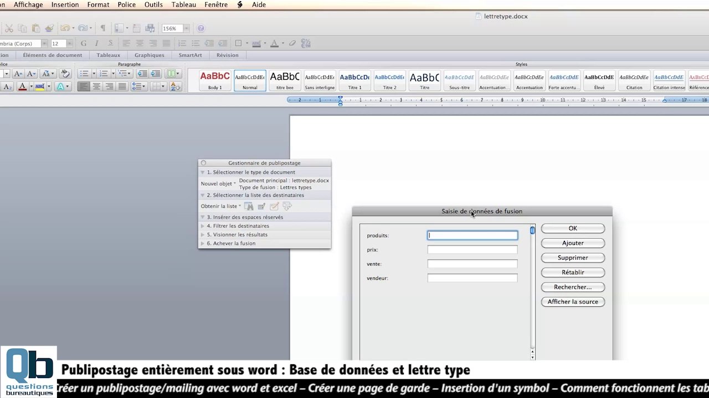
Task: Expand step 4 Filtrer les destinataires
Action: tap(203, 226)
